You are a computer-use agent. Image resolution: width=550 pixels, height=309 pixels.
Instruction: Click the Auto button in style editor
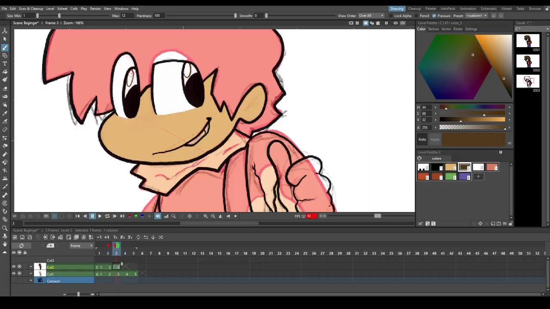tap(422, 139)
